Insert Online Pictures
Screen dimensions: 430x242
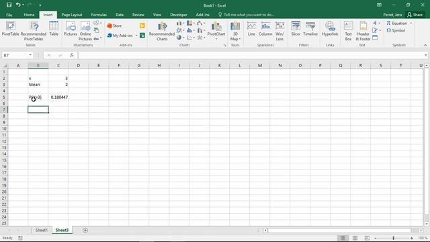point(85,31)
